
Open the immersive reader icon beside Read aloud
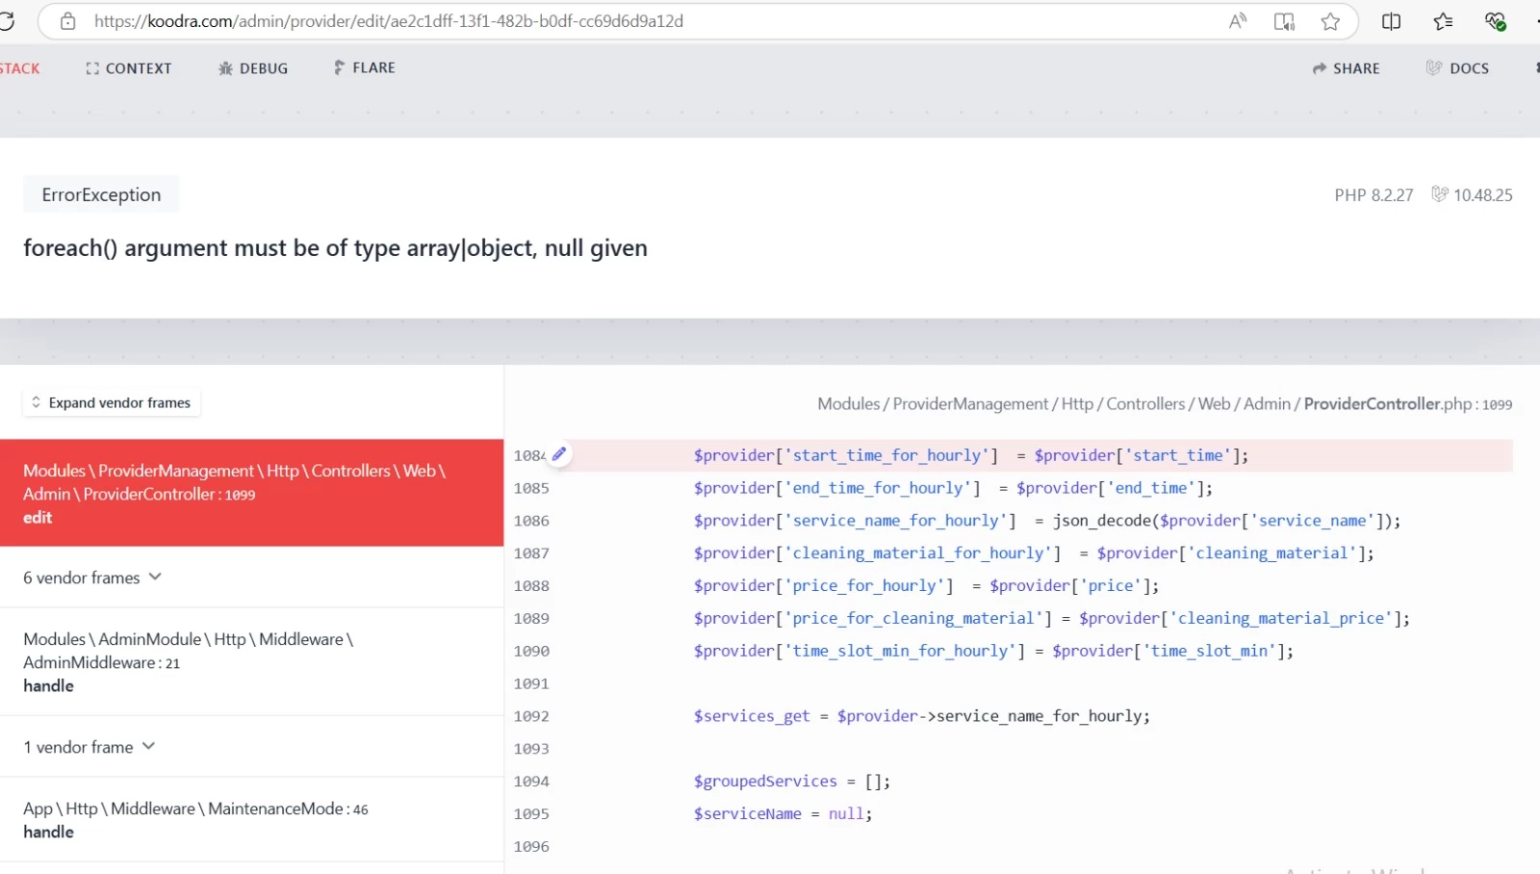(x=1284, y=21)
